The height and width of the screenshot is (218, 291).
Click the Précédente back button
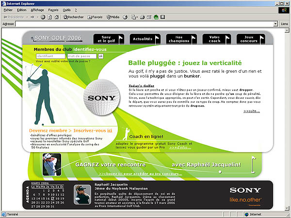14,17
